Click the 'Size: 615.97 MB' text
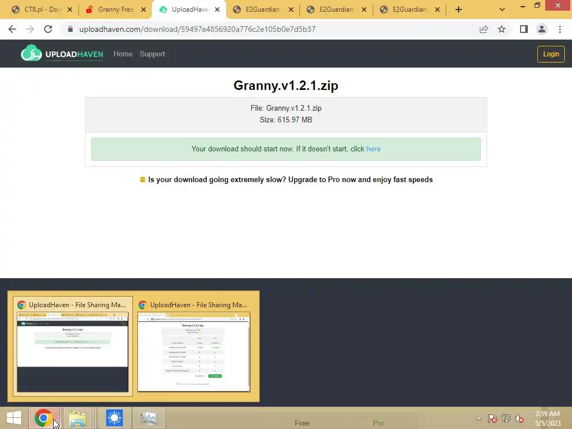 coord(286,120)
